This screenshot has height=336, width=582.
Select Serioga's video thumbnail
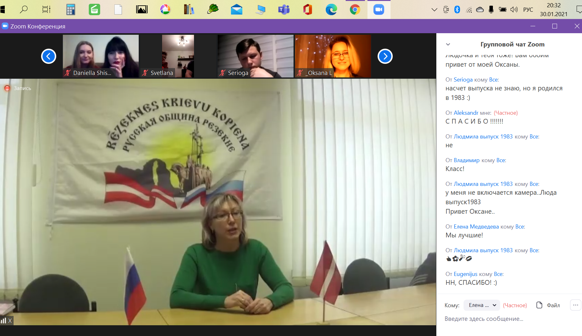click(255, 56)
